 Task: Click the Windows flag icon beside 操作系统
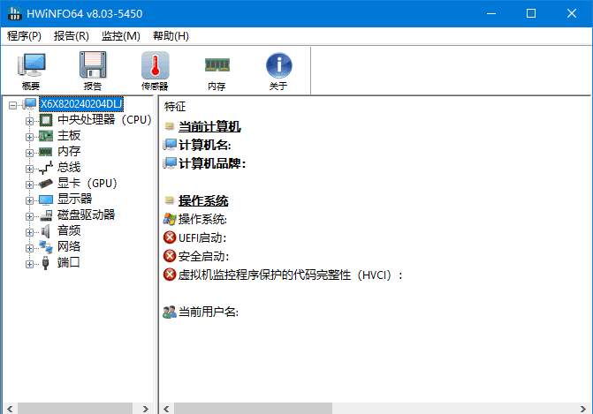pyautogui.click(x=170, y=219)
